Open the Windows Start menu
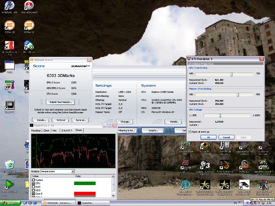 10,203
